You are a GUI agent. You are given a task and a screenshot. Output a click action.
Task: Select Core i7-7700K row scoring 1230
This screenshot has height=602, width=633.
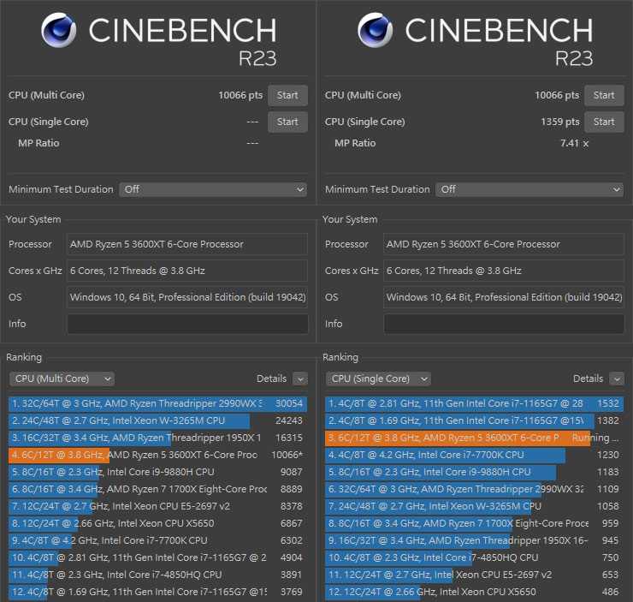pyautogui.click(x=474, y=455)
